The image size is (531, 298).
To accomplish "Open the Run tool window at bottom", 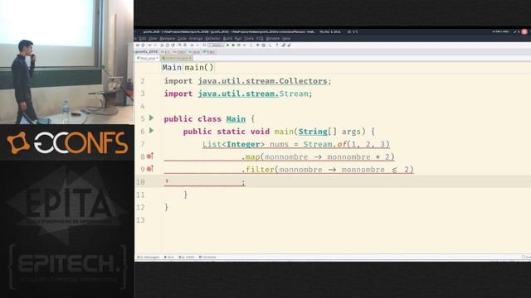I will click(169, 257).
